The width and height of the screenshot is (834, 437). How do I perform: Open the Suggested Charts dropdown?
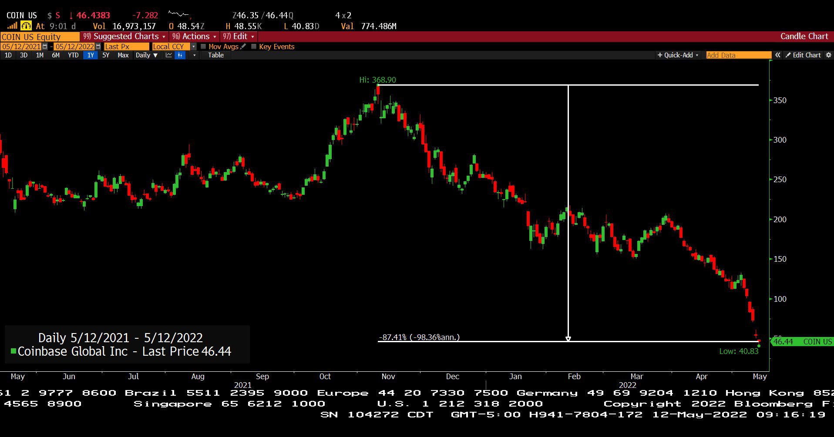[x=124, y=37]
